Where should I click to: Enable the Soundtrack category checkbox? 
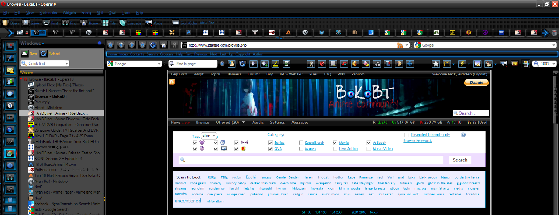(301, 143)
